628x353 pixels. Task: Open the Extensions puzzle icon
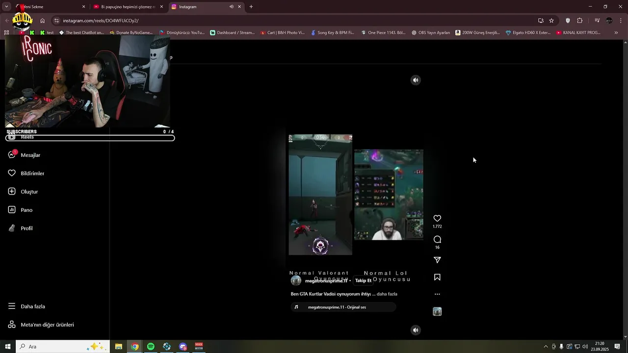point(580,21)
